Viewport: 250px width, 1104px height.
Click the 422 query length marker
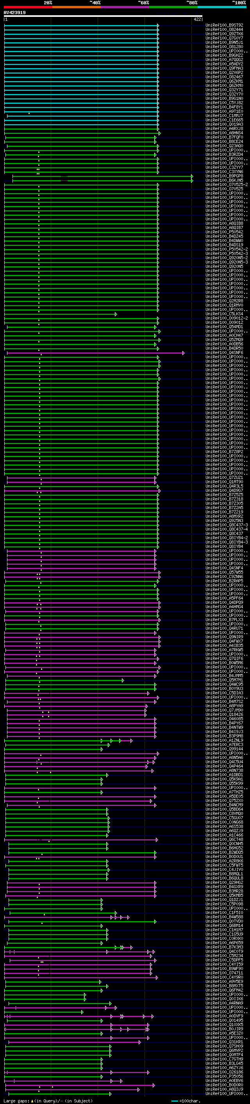pyautogui.click(x=197, y=19)
